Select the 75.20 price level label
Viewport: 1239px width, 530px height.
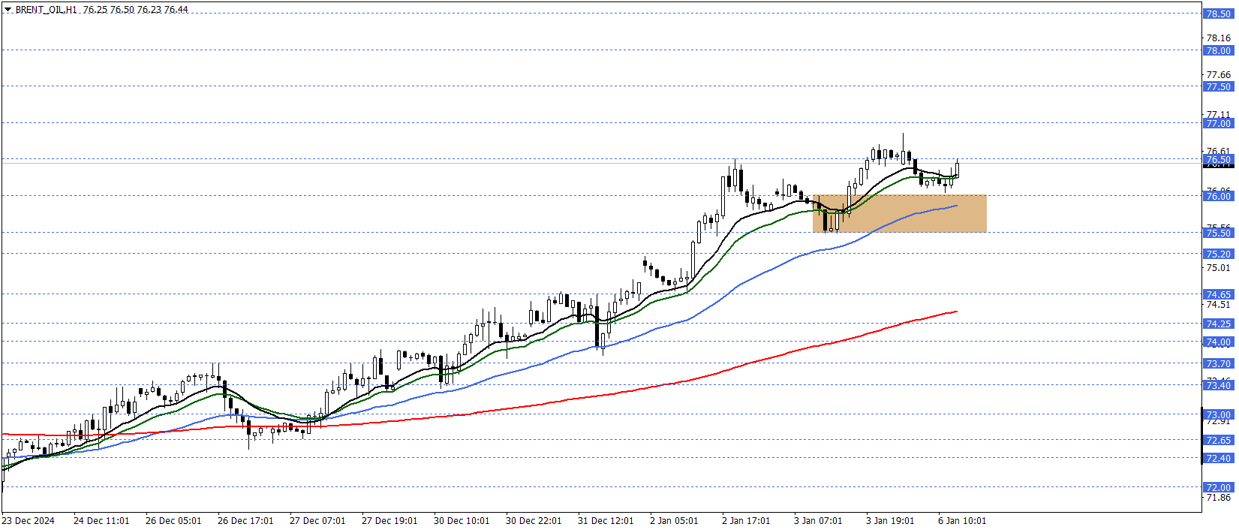pos(1218,254)
